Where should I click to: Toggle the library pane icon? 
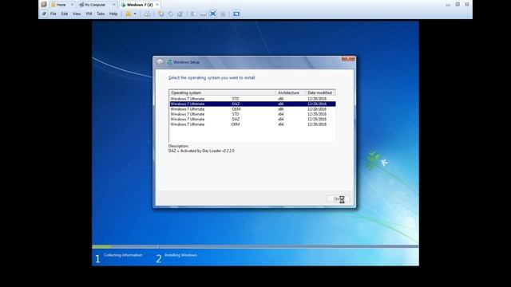pos(193,14)
